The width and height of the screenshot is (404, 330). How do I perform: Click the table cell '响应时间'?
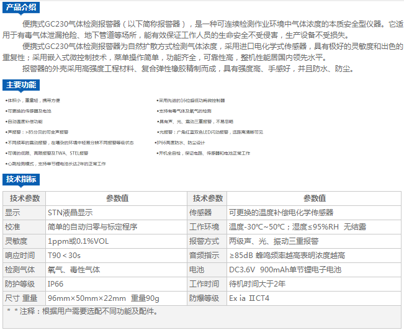point(24,256)
